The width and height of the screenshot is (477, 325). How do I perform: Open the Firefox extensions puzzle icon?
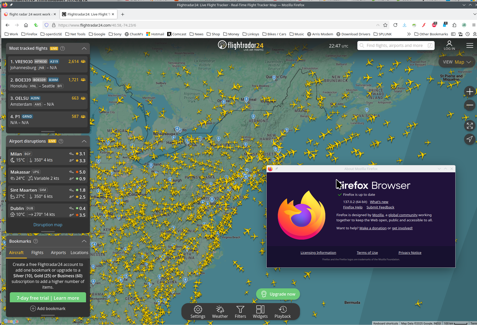point(454,25)
